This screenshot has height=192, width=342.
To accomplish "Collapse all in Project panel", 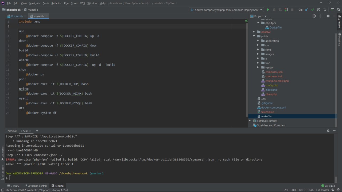I will [320, 16].
